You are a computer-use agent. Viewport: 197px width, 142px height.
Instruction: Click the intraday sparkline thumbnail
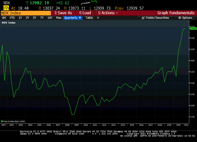point(89,2)
